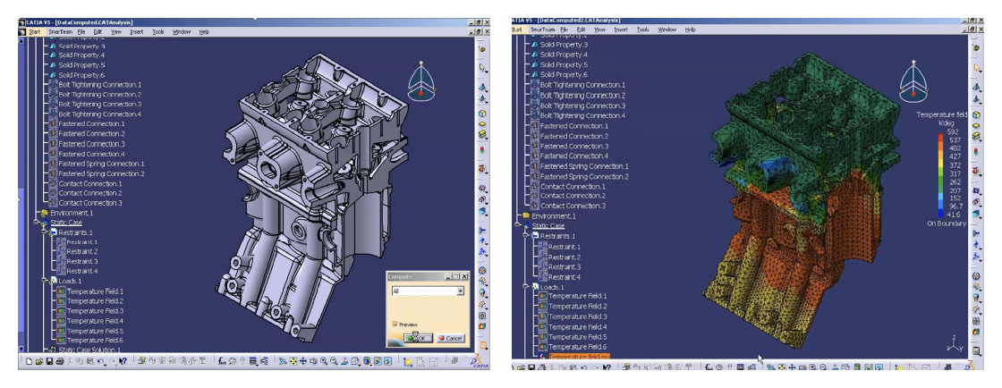Screen dimensions: 1002x388
Task: Select Solid Property.5 in left window tree
Action: (81, 65)
